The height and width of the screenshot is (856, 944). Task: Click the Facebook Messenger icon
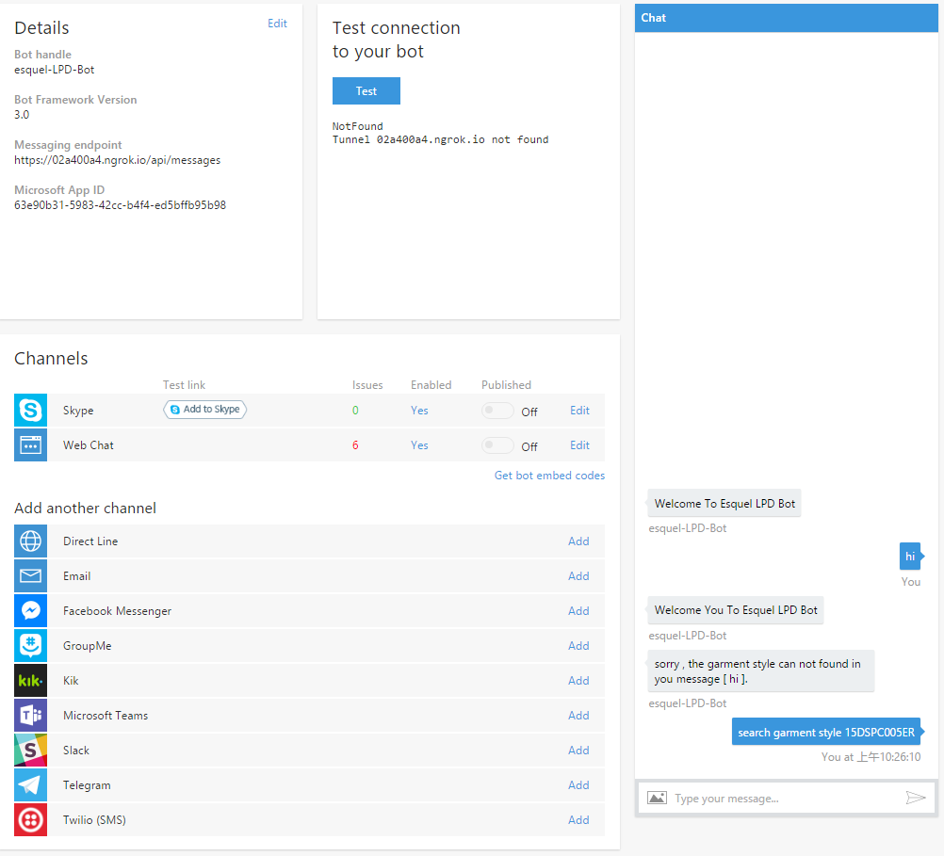(31, 610)
